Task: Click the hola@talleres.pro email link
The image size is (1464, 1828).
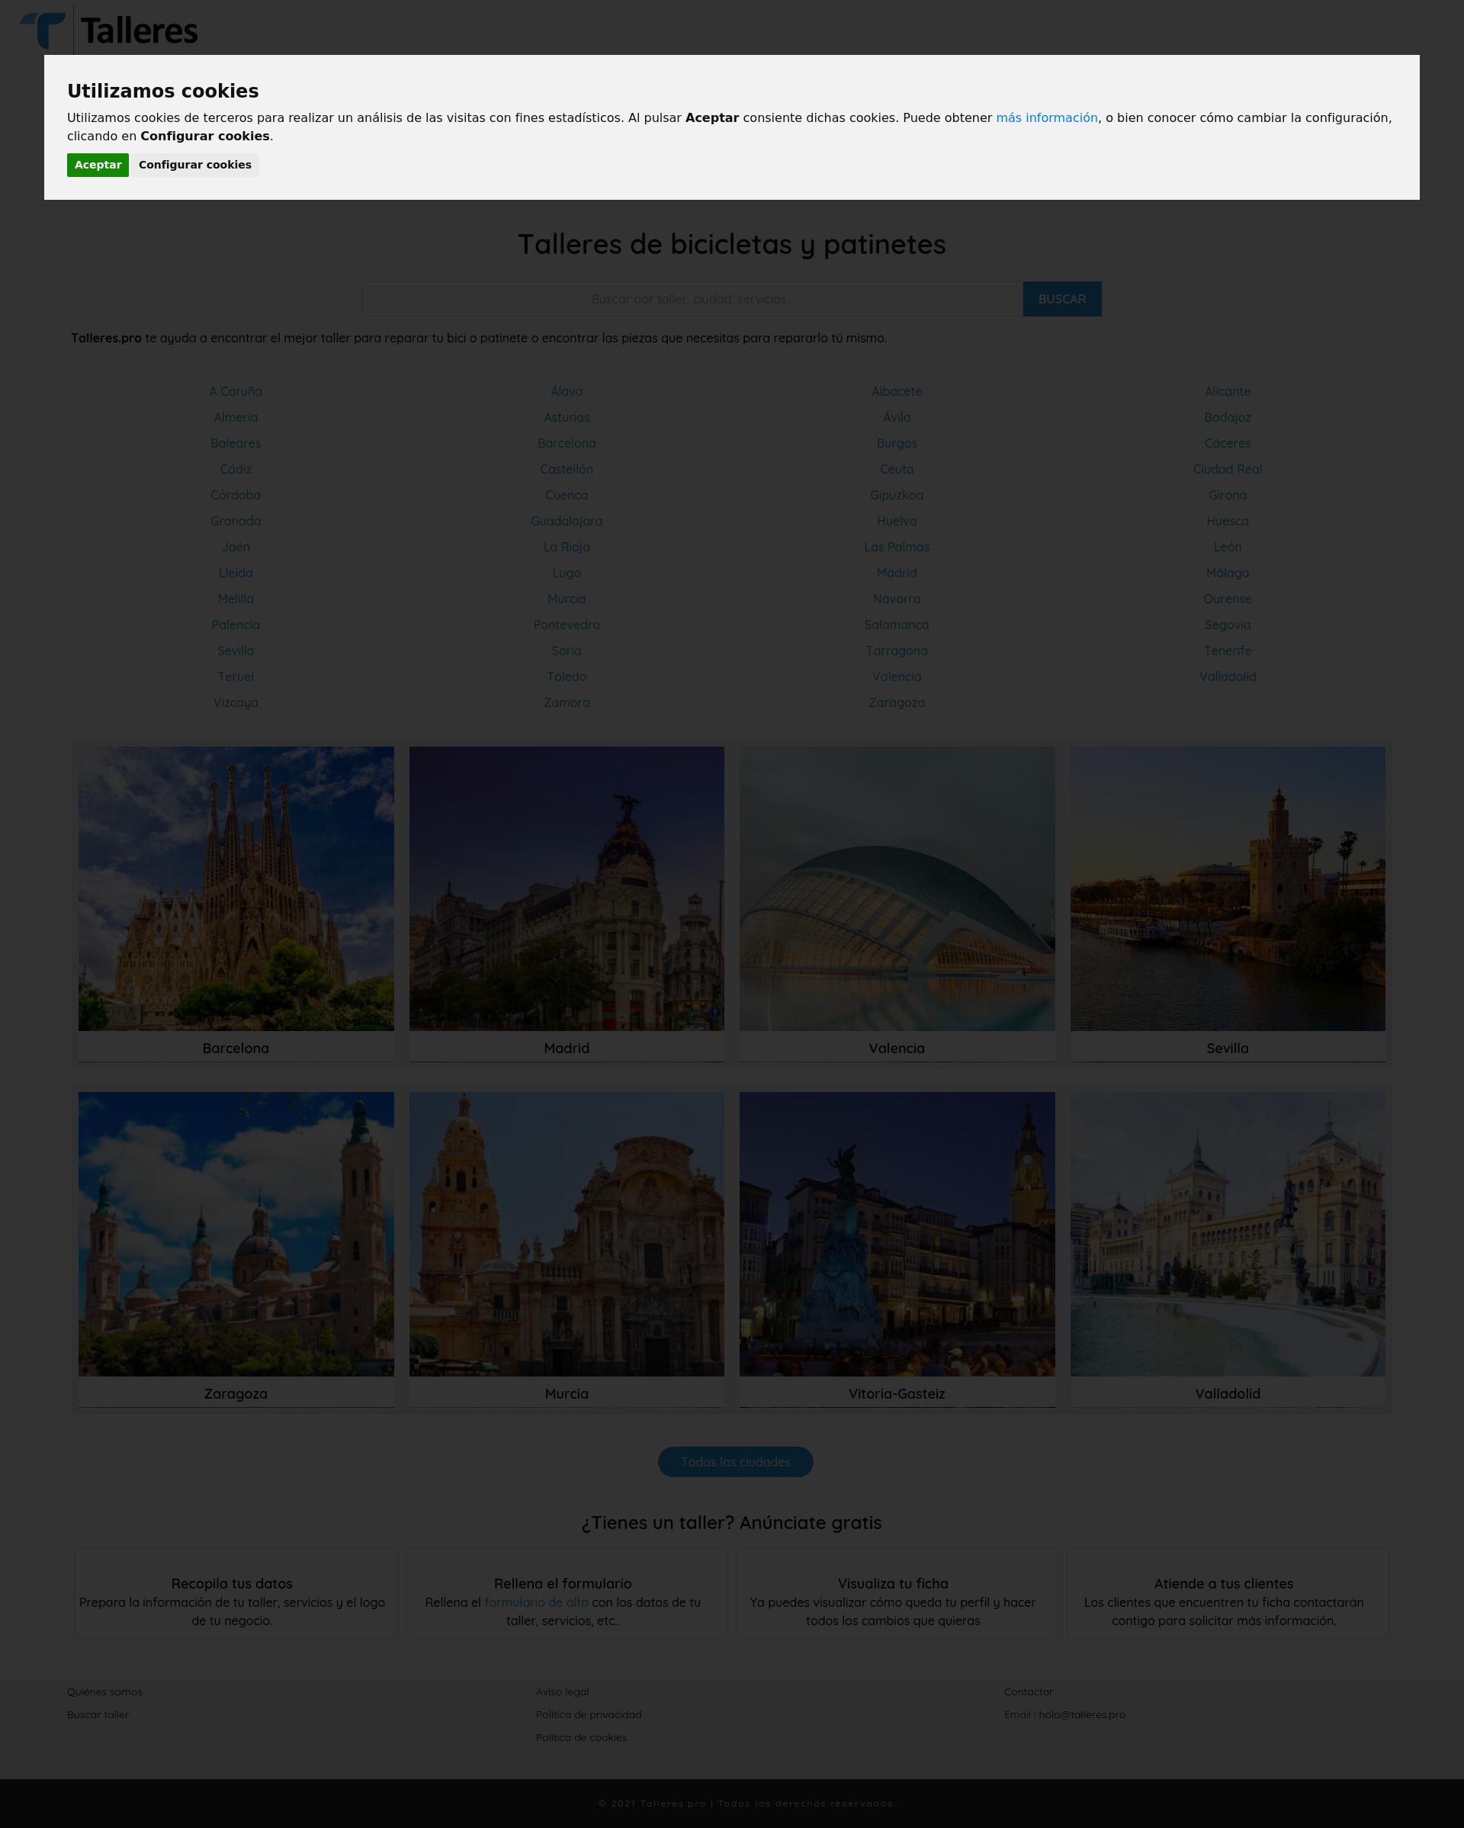Action: coord(1082,1714)
